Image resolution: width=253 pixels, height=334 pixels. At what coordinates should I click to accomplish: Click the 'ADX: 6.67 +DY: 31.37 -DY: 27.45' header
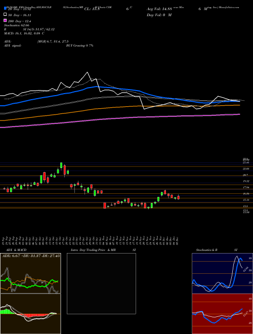coord(31,256)
